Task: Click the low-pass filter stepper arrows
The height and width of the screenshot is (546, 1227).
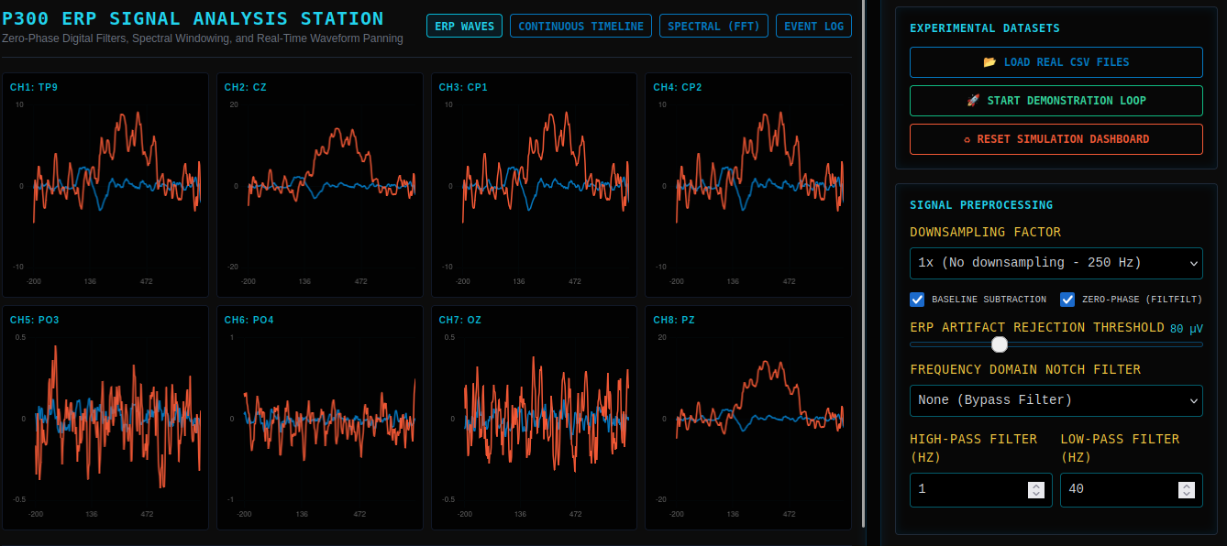Action: [x=1187, y=490]
